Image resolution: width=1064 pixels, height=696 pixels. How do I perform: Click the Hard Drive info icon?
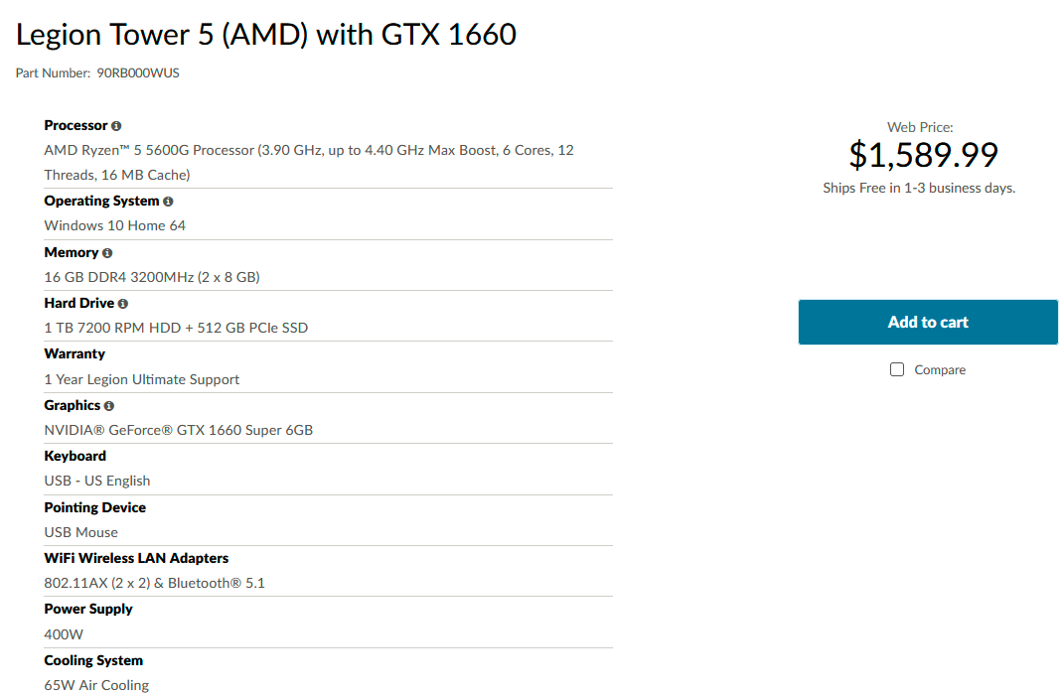[x=123, y=304]
